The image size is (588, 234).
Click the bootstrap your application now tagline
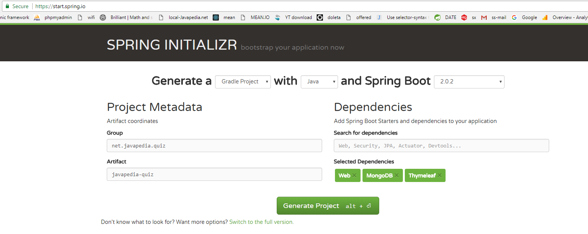click(292, 47)
